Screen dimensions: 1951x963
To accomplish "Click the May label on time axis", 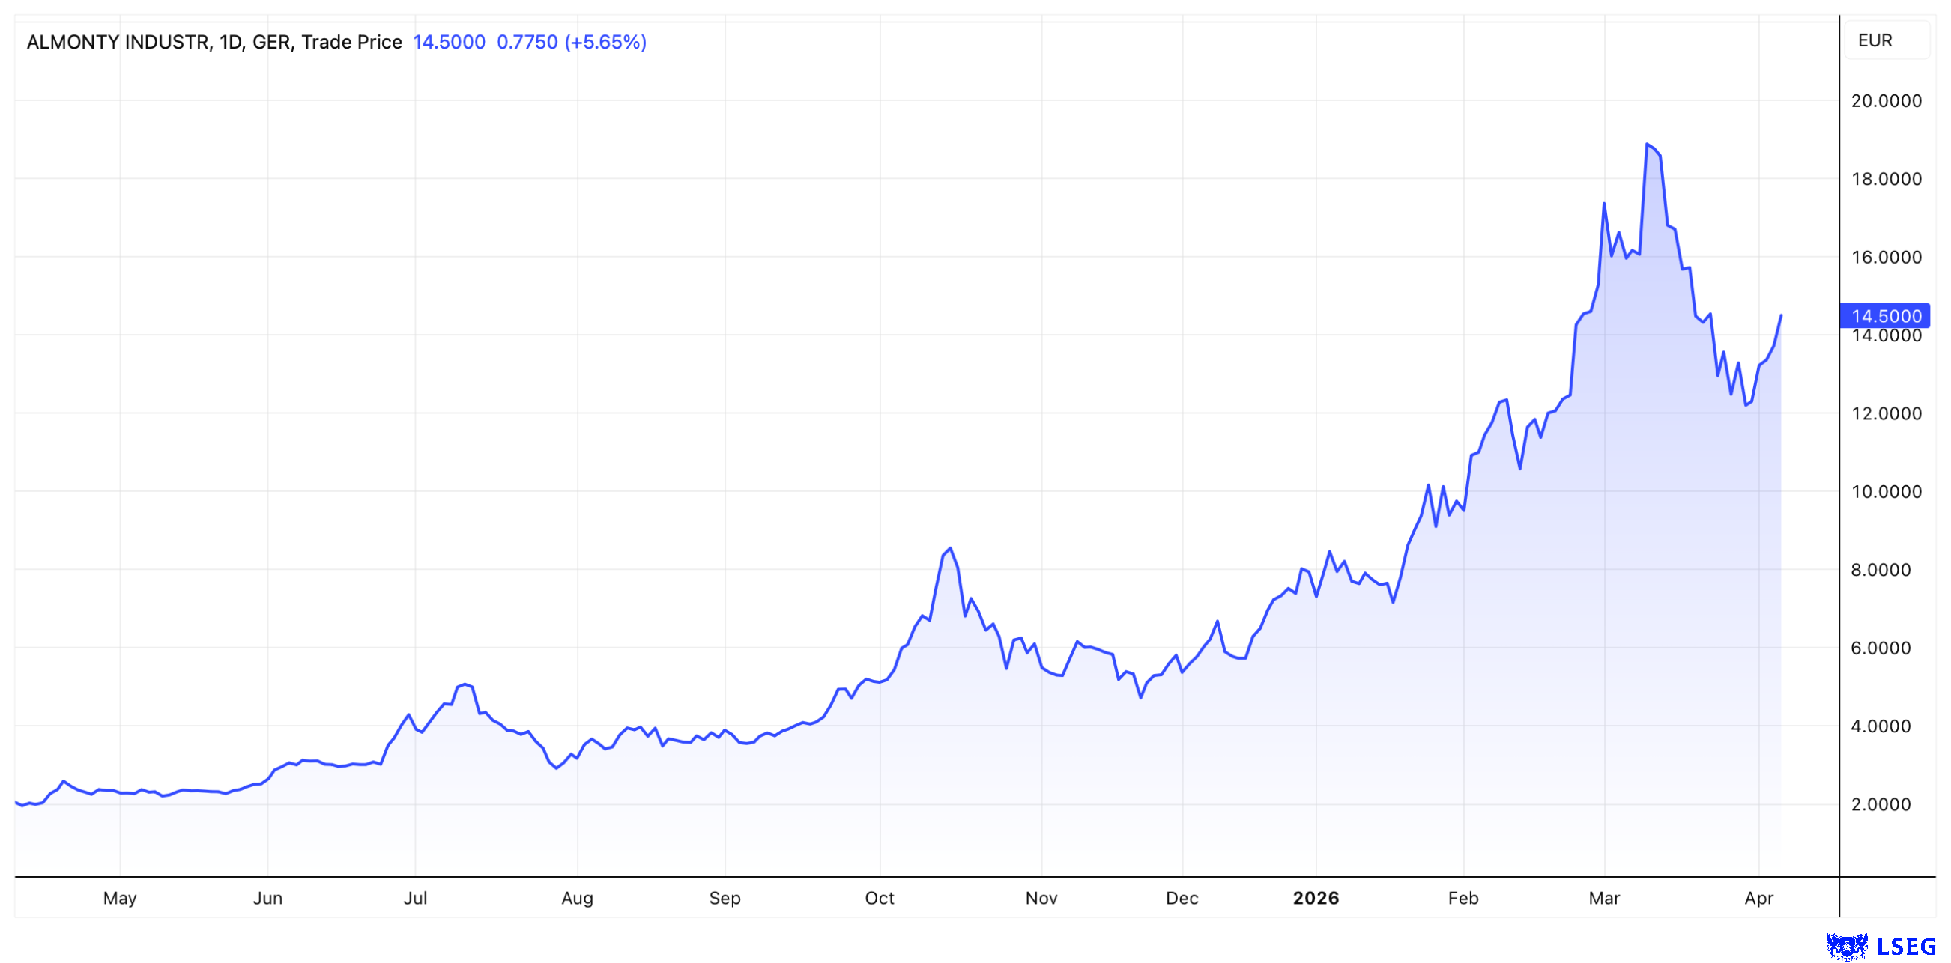I will (120, 898).
